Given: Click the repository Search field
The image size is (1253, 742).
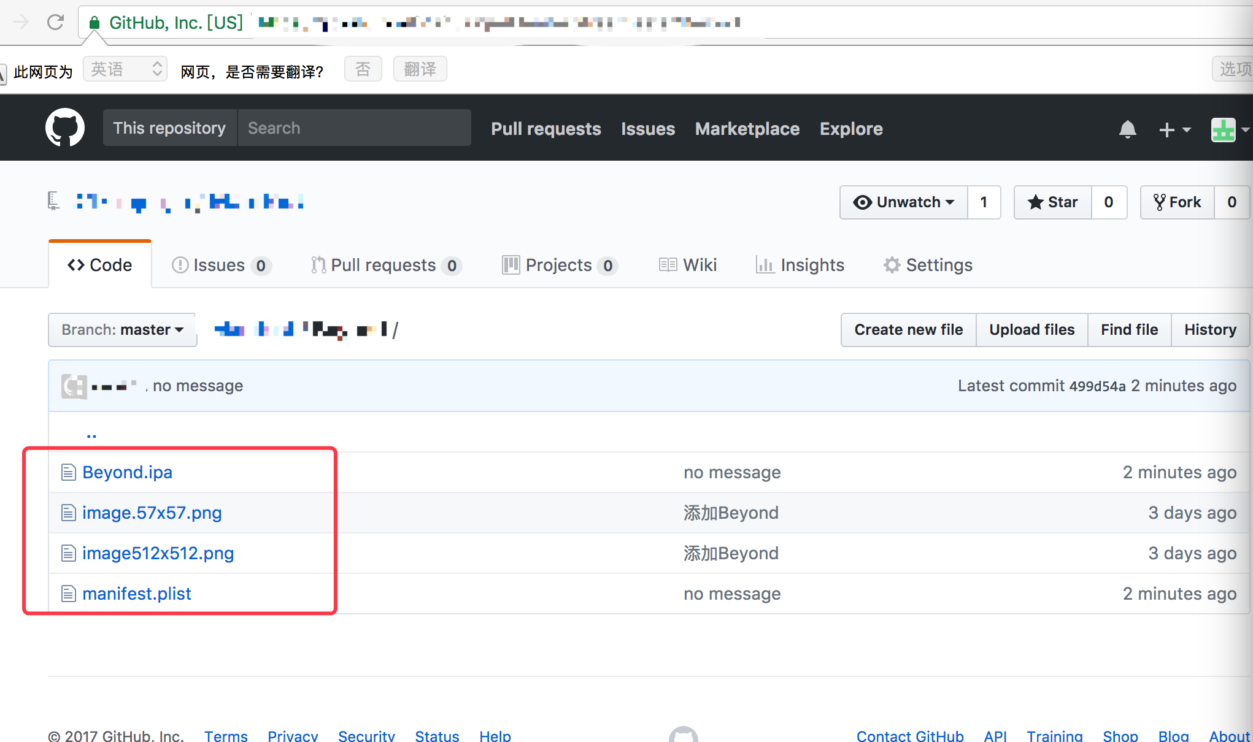Looking at the screenshot, I should pyautogui.click(x=354, y=128).
